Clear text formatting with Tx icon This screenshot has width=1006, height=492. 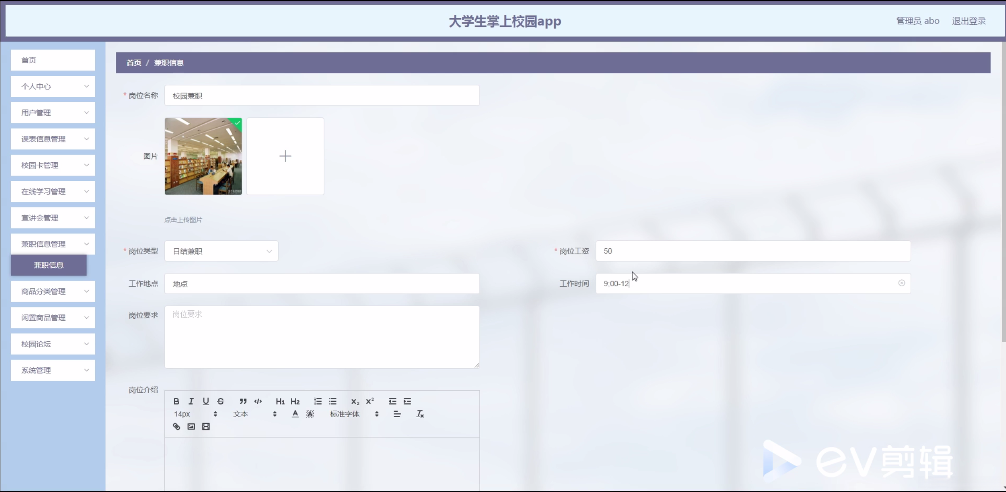(x=420, y=414)
